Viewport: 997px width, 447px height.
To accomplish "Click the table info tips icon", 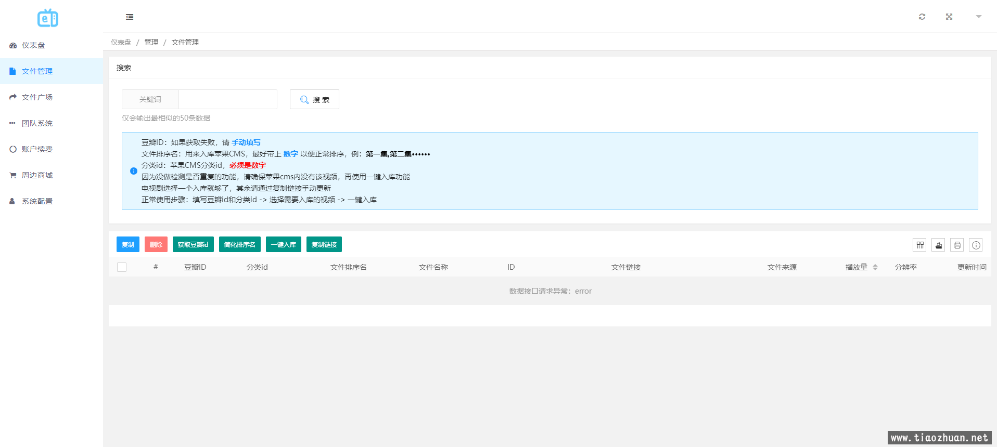I will click(x=976, y=245).
